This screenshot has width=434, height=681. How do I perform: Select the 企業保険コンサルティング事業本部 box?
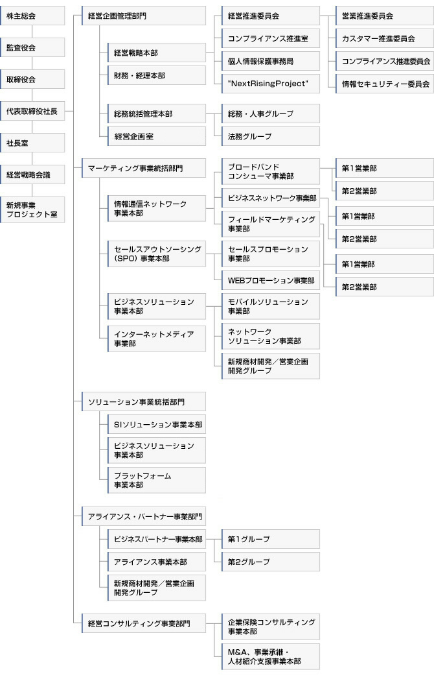pyautogui.click(x=270, y=627)
